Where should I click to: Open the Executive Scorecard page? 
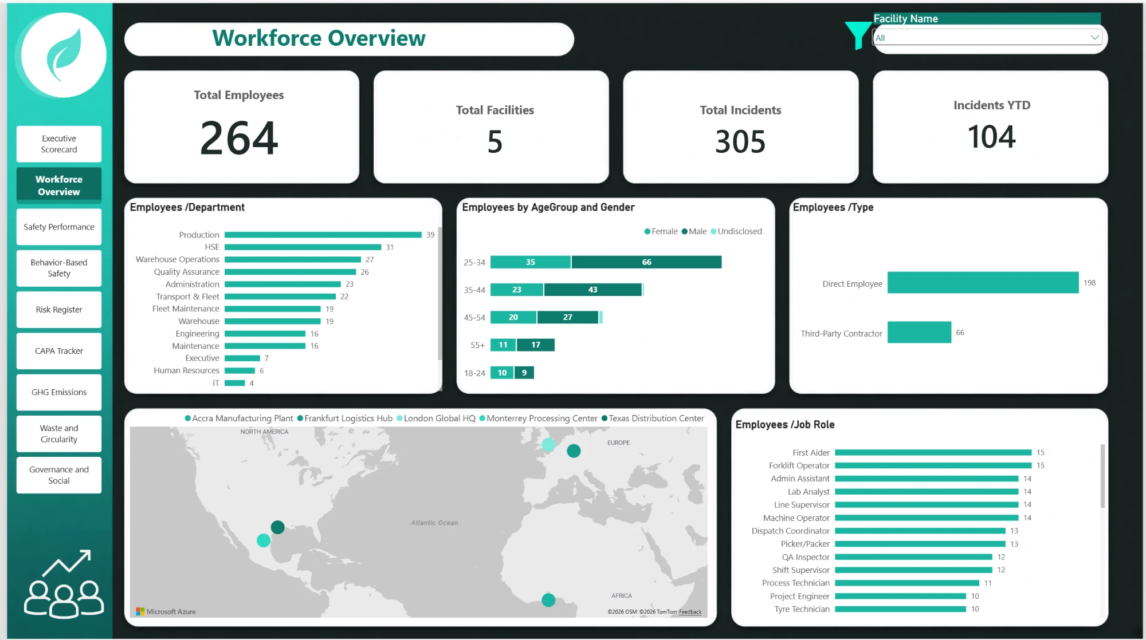[x=59, y=144]
